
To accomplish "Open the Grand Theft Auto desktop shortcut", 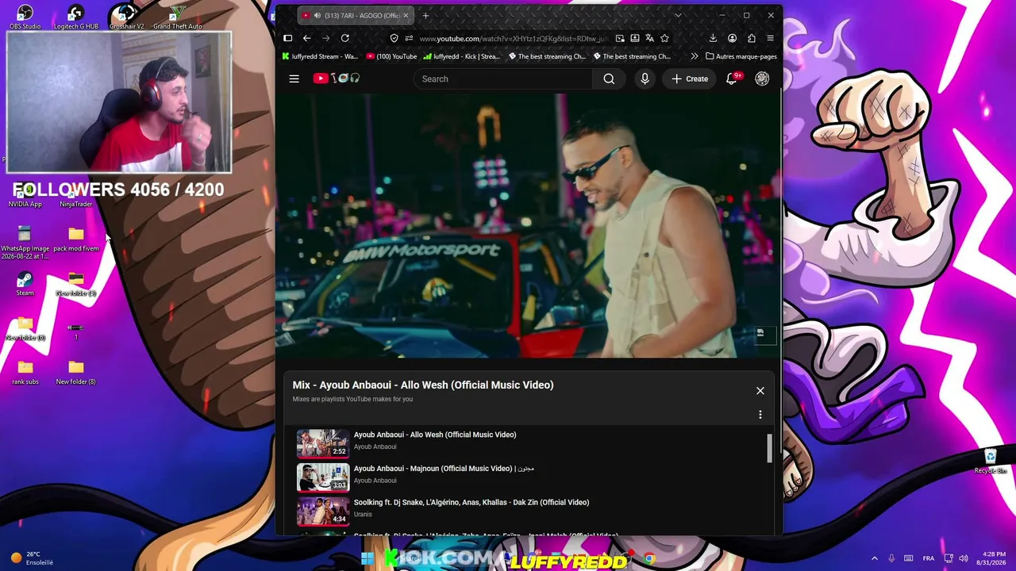I will pyautogui.click(x=178, y=17).
